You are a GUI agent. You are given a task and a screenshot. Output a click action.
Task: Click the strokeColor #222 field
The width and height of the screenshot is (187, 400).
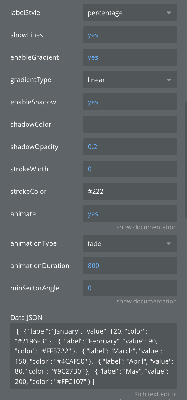130,192
